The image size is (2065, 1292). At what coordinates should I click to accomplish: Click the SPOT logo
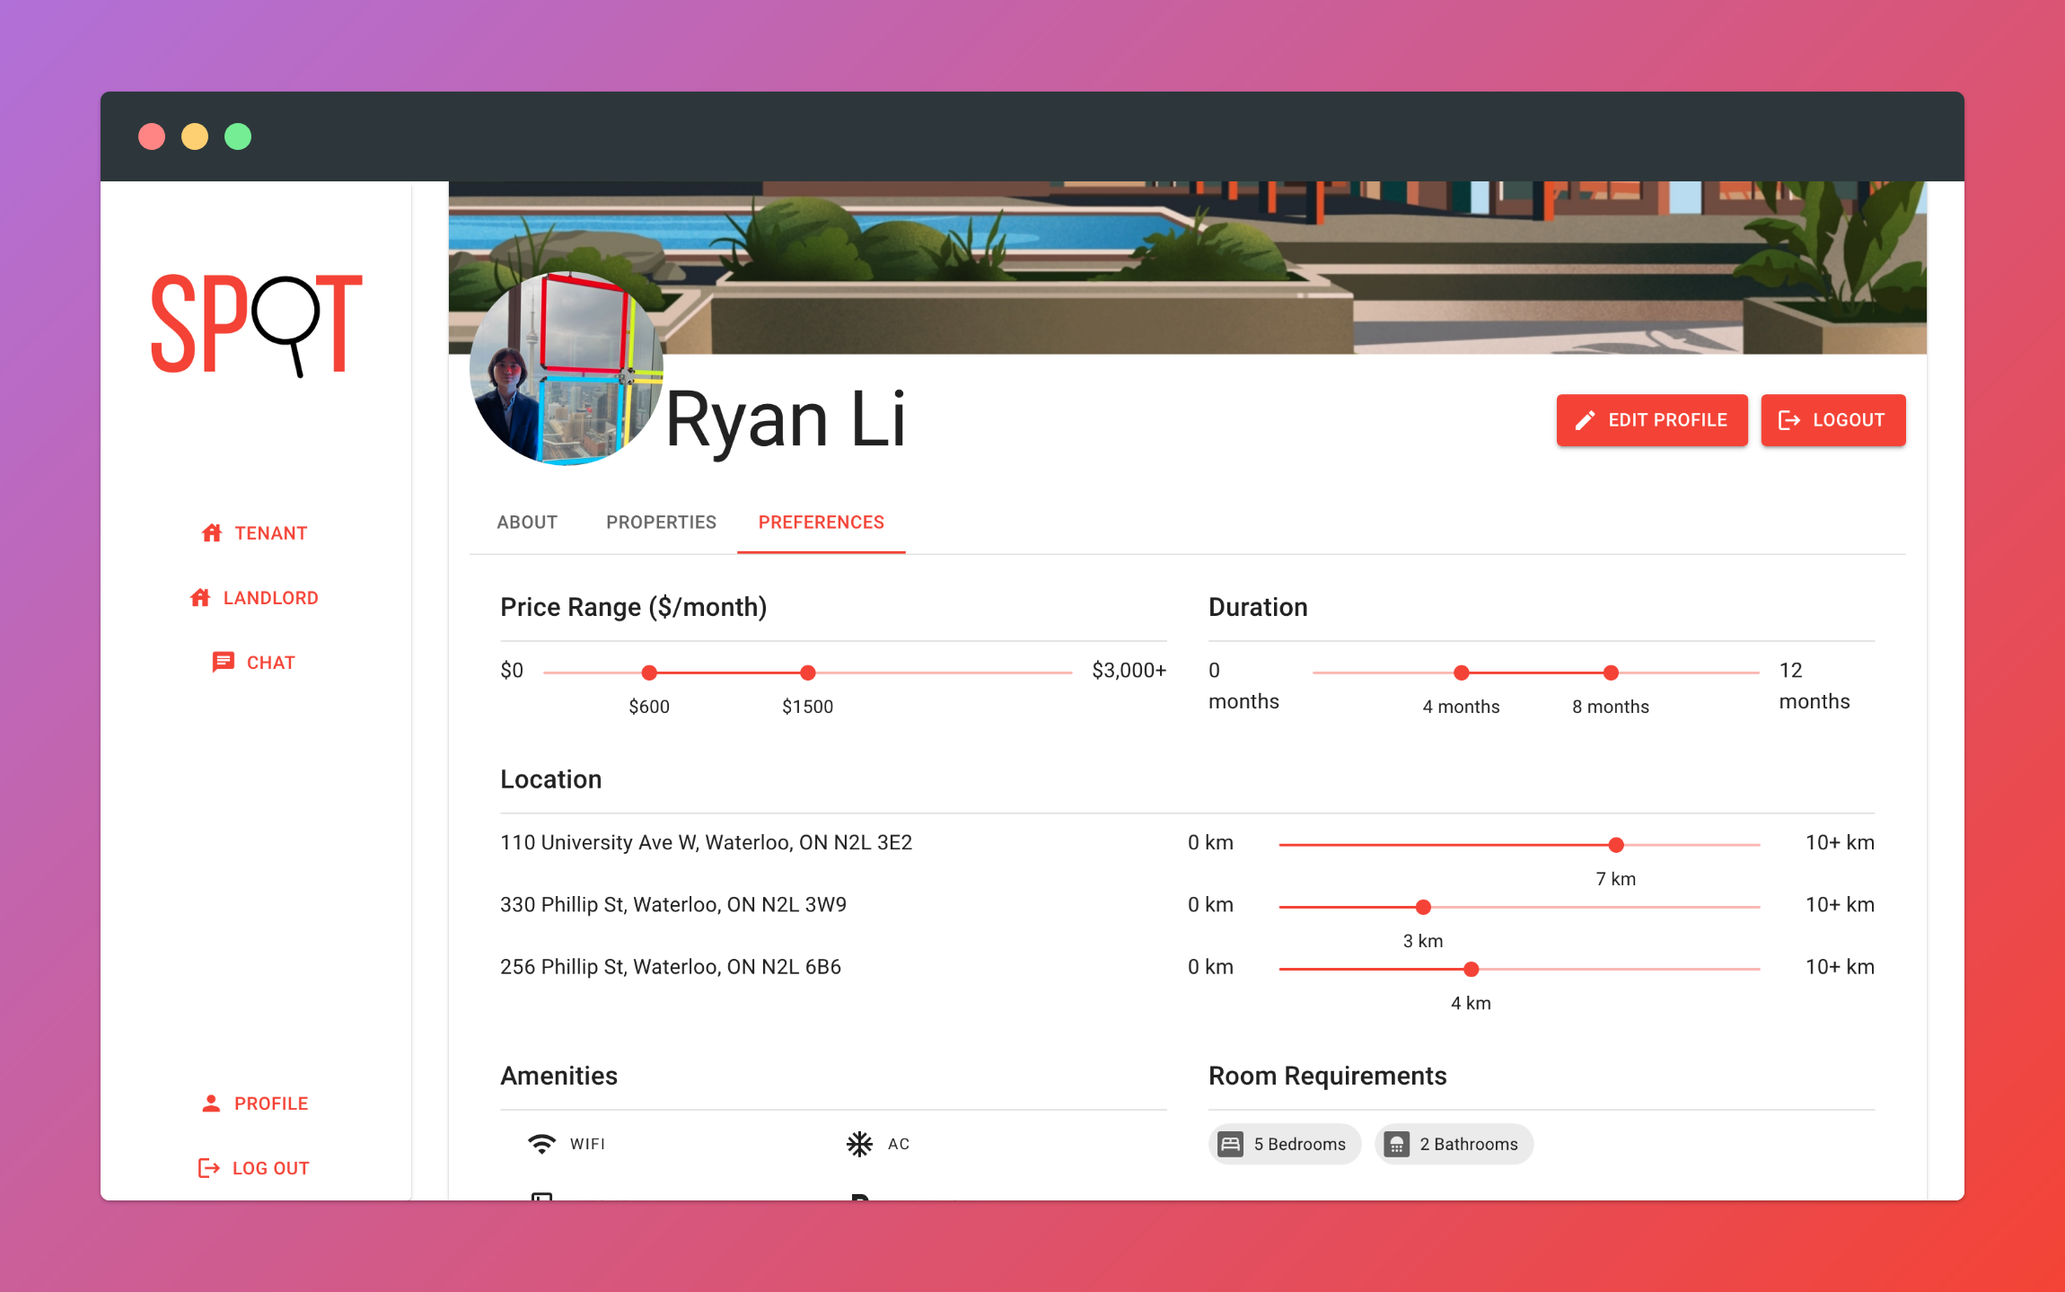coord(257,325)
